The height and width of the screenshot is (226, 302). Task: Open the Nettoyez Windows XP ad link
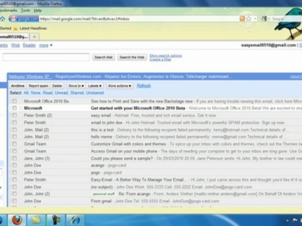30,77
